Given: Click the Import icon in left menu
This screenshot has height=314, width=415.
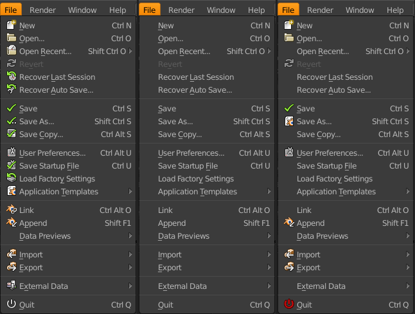Looking at the screenshot, I should [12, 254].
